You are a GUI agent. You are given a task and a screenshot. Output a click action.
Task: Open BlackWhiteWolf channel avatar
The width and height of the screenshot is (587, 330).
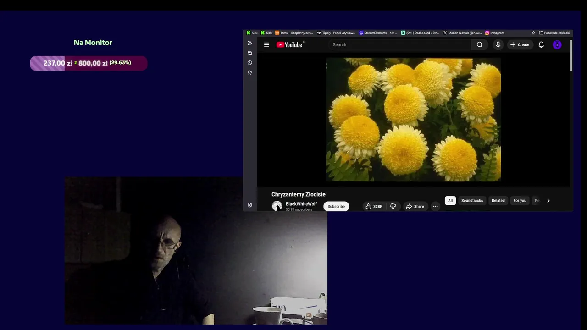click(x=277, y=206)
